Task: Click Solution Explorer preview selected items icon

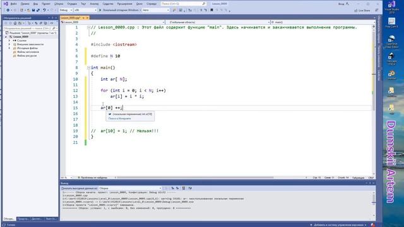Action: 52,23
